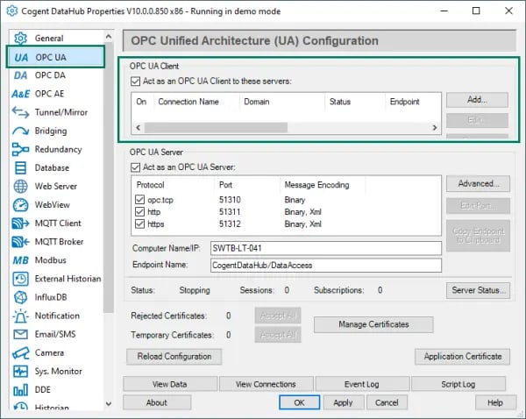Click the Cancel button
The width and height of the screenshot is (526, 419).
(x=387, y=402)
